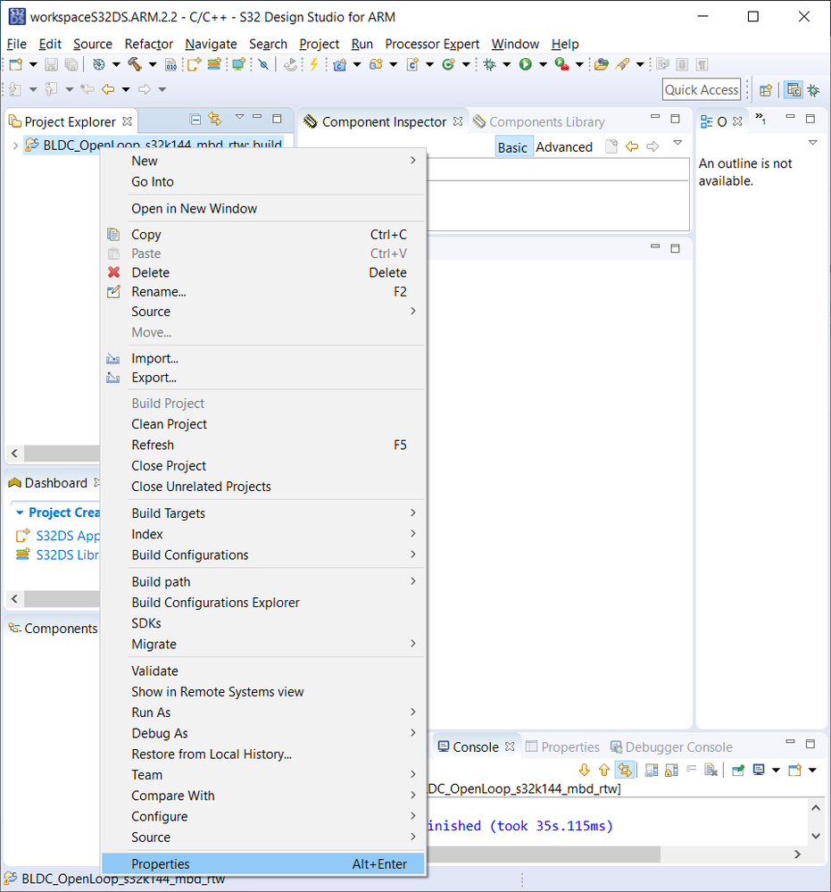The width and height of the screenshot is (831, 892).
Task: Switch to the C/C++ perspective icon
Action: click(x=794, y=90)
